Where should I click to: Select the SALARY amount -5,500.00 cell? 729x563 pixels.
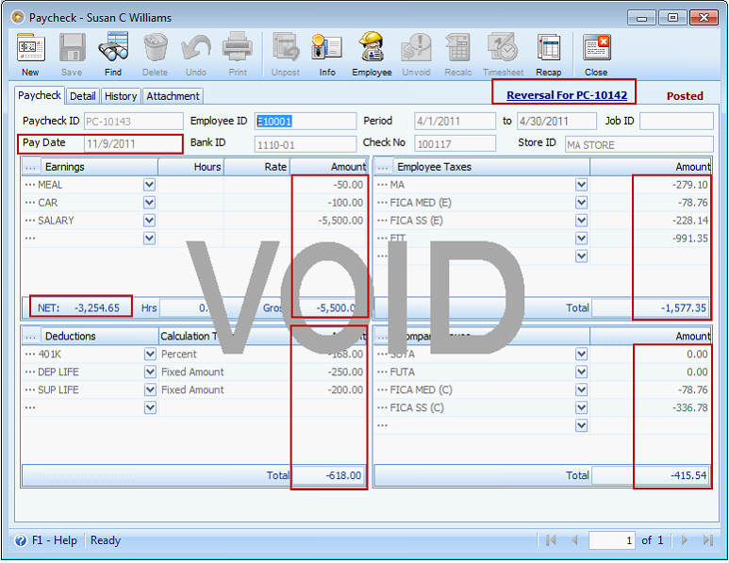point(328,221)
